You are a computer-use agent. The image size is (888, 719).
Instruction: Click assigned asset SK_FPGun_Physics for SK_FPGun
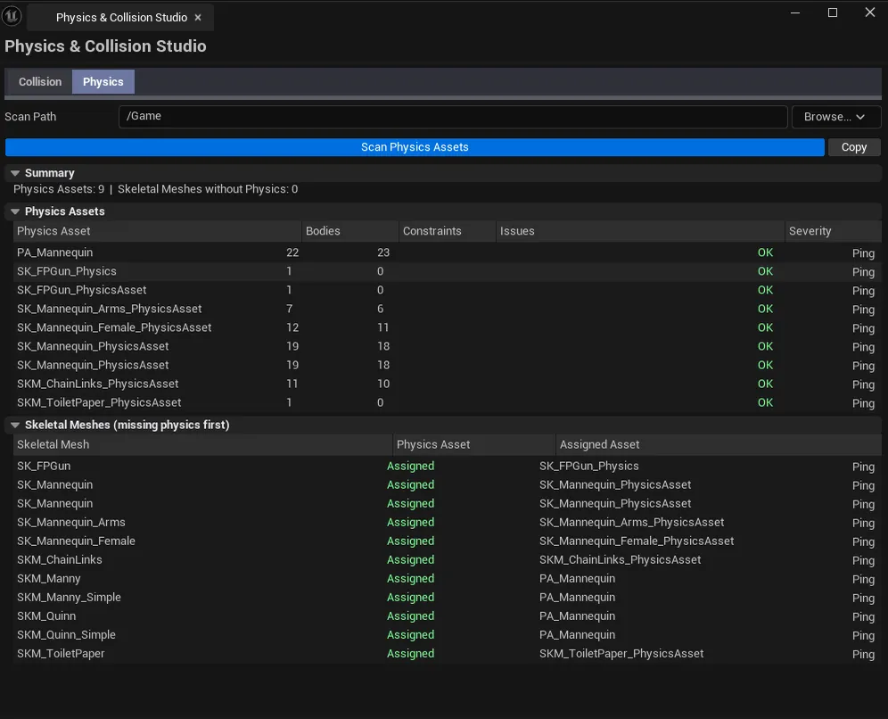pos(589,467)
